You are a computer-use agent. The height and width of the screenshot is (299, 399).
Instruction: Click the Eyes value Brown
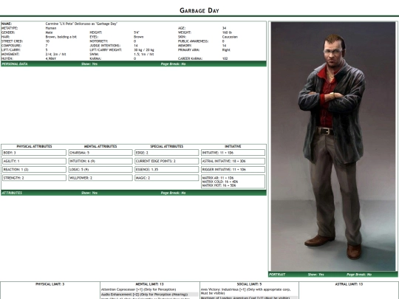[139, 37]
